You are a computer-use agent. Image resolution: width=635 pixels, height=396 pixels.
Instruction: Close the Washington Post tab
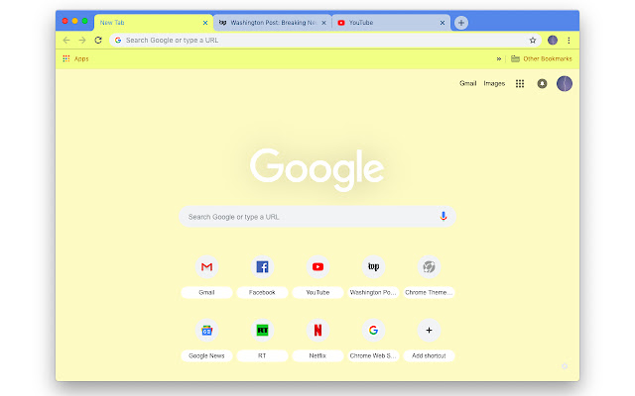click(x=324, y=23)
